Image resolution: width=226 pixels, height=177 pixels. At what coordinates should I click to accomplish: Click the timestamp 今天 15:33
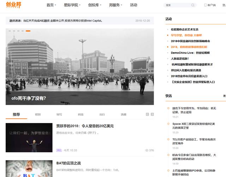pyautogui.click(x=70, y=150)
